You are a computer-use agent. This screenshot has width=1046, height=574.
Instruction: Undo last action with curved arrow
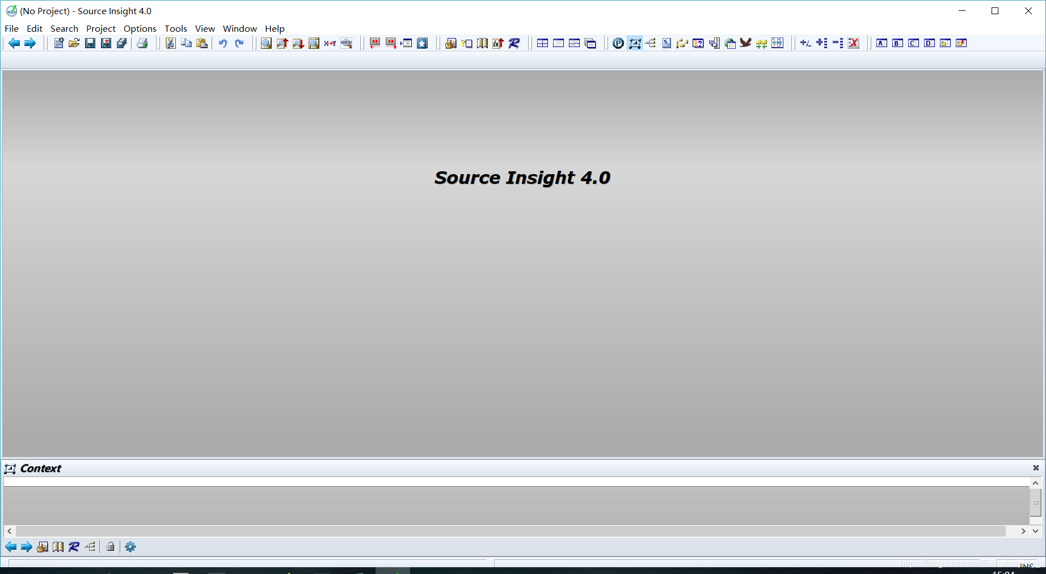[223, 43]
